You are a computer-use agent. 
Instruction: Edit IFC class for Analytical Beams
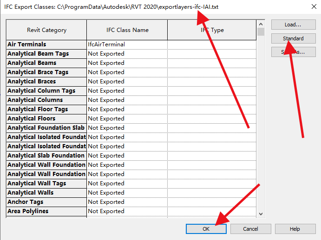tap(127, 63)
